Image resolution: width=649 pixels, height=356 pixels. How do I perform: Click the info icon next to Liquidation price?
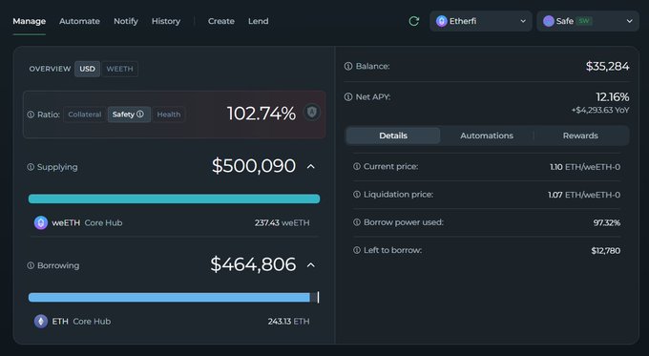tap(357, 194)
